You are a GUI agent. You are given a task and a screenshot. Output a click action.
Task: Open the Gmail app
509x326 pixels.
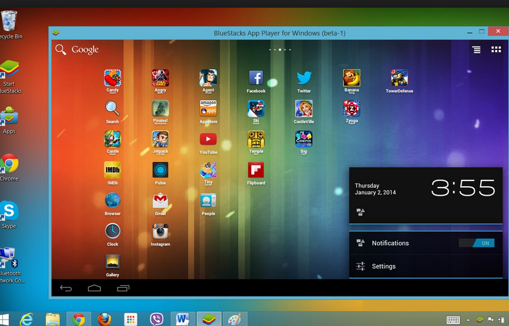point(160,200)
